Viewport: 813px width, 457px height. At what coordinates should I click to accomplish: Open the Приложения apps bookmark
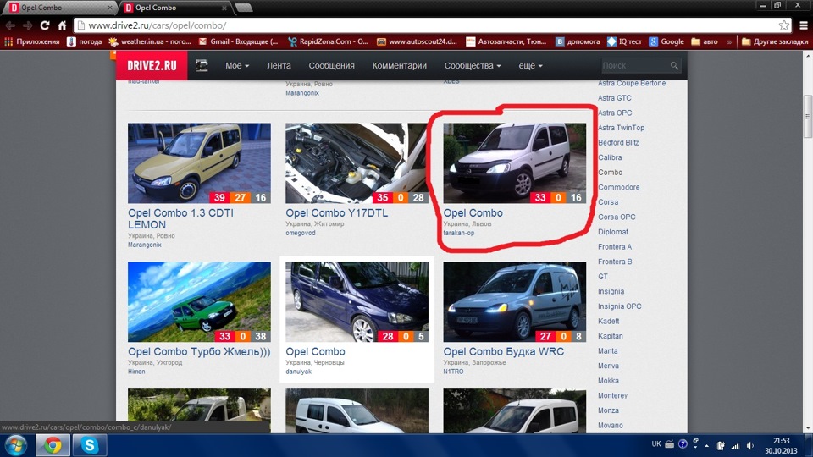pos(32,41)
